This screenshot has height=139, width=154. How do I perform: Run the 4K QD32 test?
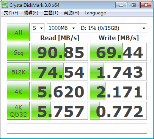click(x=18, y=111)
